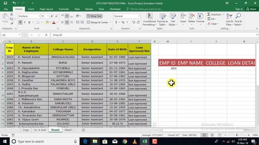Image resolution: width=259 pixels, height=145 pixels.
Task: Click the Insert Function fx icon
Action: pyautogui.click(x=46, y=35)
